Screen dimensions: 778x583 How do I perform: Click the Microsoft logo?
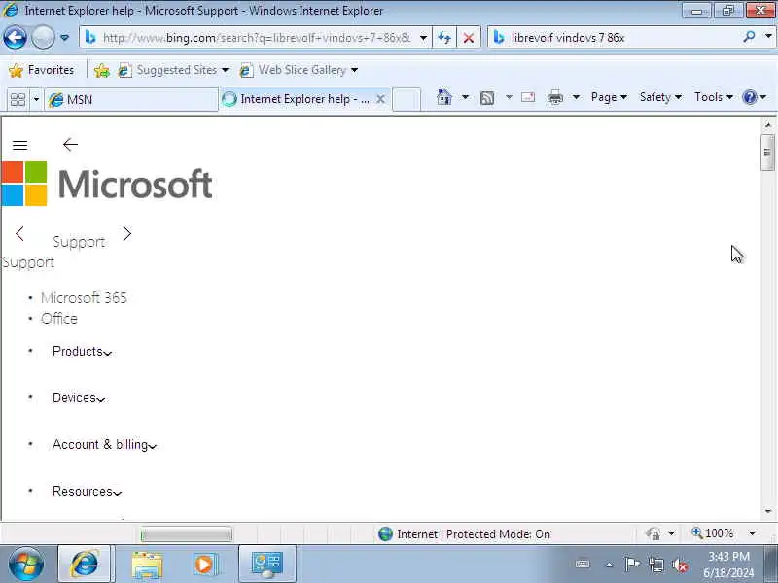coord(107,184)
